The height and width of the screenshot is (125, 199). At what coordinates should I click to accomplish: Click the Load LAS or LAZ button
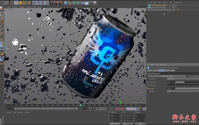167,76
